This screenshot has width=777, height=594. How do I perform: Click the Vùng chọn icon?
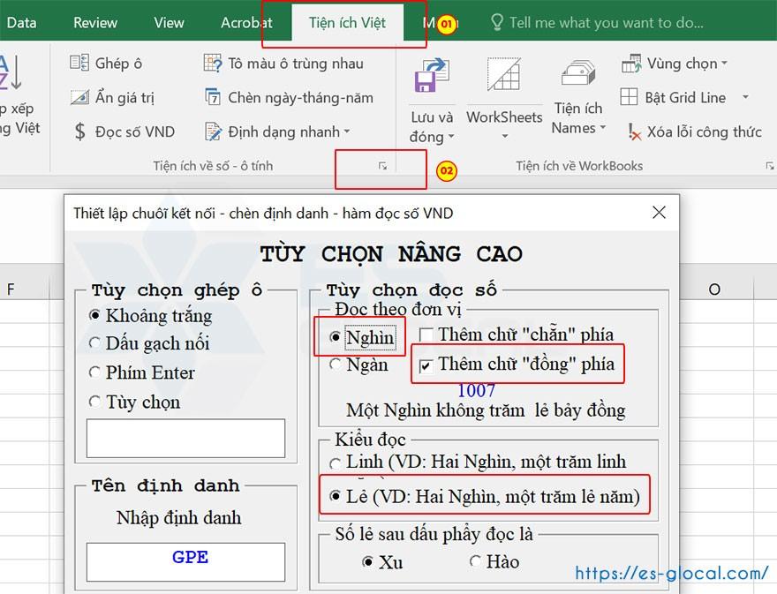[x=631, y=64]
